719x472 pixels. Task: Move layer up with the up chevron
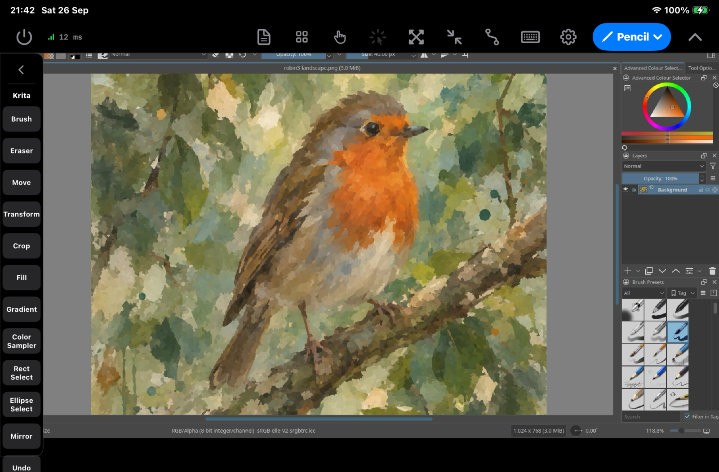click(x=675, y=271)
